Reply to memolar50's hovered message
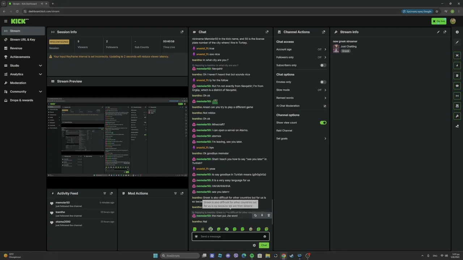 coord(255,216)
